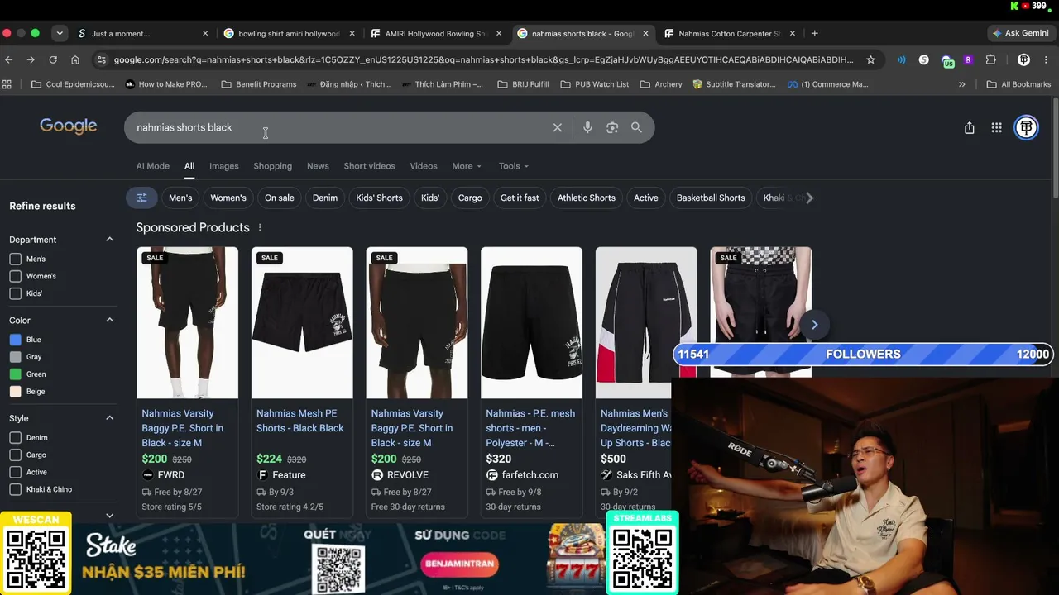Open the Sponsored Products three-dot info

pos(260,227)
